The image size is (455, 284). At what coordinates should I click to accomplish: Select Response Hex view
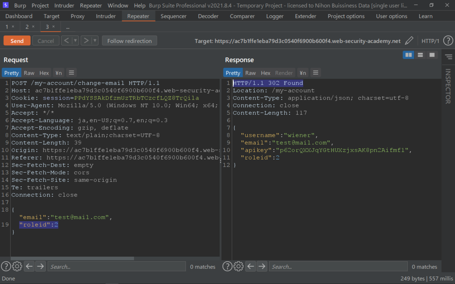266,73
